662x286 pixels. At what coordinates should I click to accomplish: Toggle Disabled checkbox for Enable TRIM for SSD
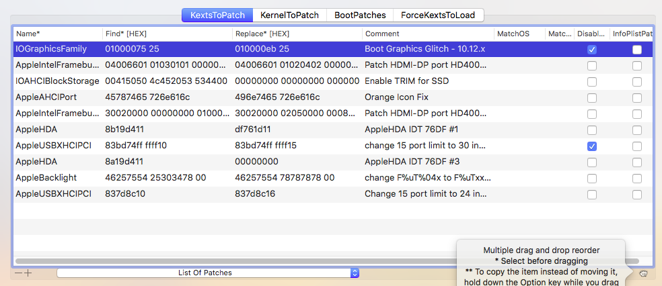[592, 82]
